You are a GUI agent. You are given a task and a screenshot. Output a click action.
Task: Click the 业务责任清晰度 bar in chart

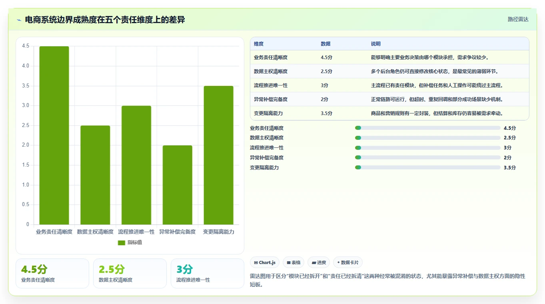coord(54,135)
